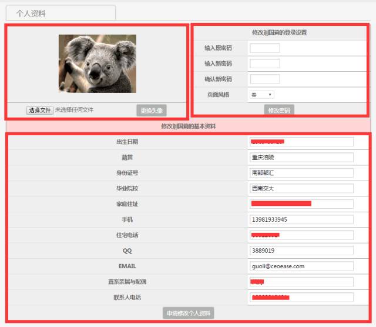Click the 修改密码 button
This screenshot has width=376, height=327.
click(279, 110)
